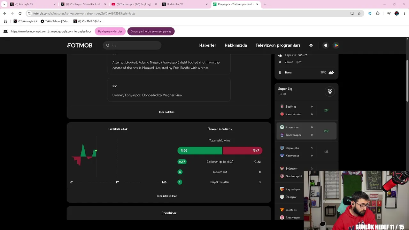Image resolution: width=409 pixels, height=230 pixels.
Task: Close the Konyaspor - Trabzonspor tab
Action: coord(257,4)
